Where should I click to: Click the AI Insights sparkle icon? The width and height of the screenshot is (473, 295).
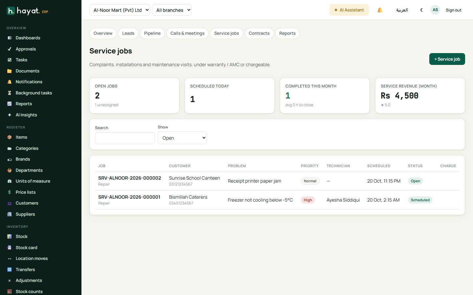[10, 115]
